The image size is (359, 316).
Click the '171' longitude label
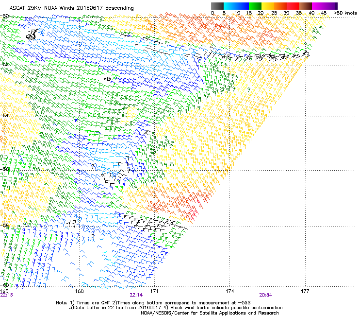tap(154, 291)
